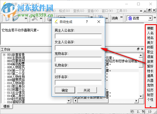Click 道具 in right sidebar
The height and width of the screenshot is (114, 157).
coord(150,76)
